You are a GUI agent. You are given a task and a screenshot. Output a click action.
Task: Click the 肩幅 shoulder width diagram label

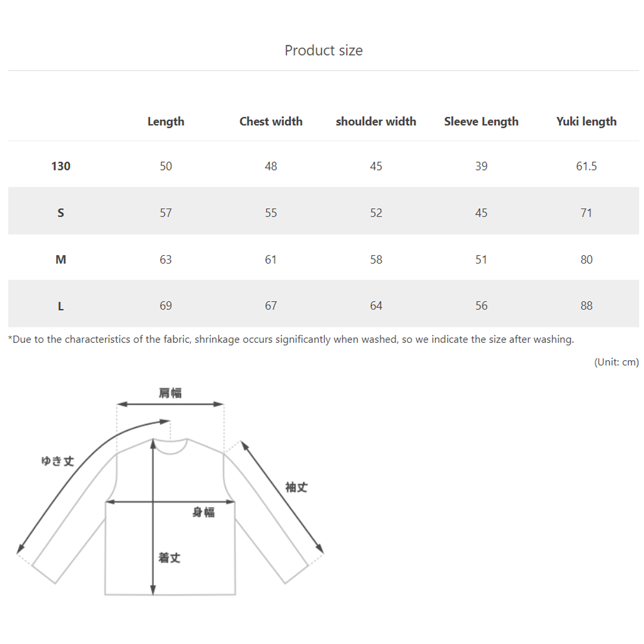pyautogui.click(x=170, y=393)
